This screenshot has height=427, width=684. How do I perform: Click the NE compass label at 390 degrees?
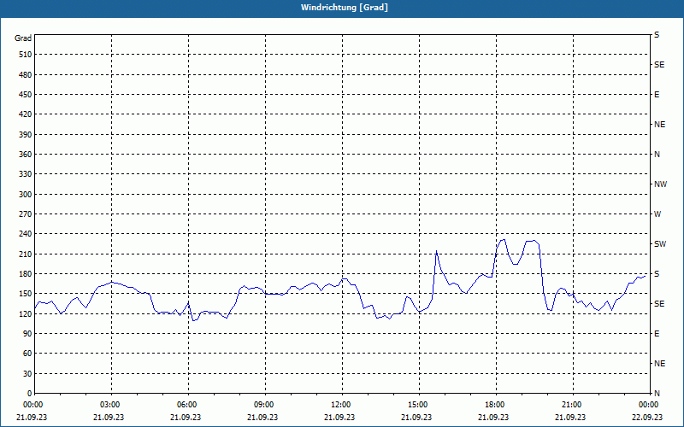coord(659,125)
